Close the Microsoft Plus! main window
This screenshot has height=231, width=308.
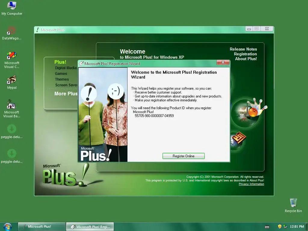click(x=267, y=29)
